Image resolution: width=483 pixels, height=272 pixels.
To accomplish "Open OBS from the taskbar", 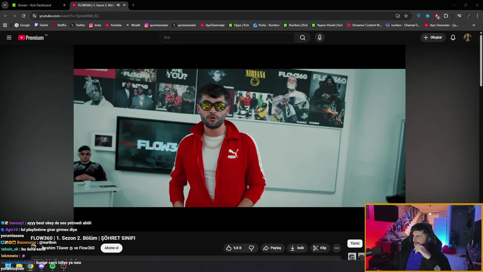I will pyautogui.click(x=63, y=266).
